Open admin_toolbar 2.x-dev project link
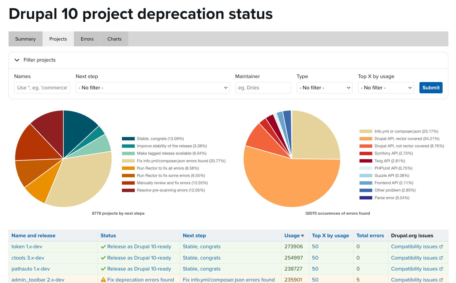This screenshot has width=456, height=283. pos(38,280)
